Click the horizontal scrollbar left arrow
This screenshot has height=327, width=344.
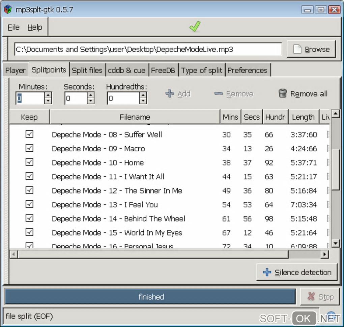[x=13, y=254]
